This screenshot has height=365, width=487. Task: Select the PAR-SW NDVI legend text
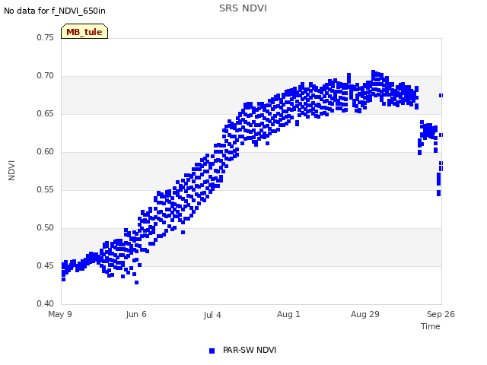click(250, 350)
